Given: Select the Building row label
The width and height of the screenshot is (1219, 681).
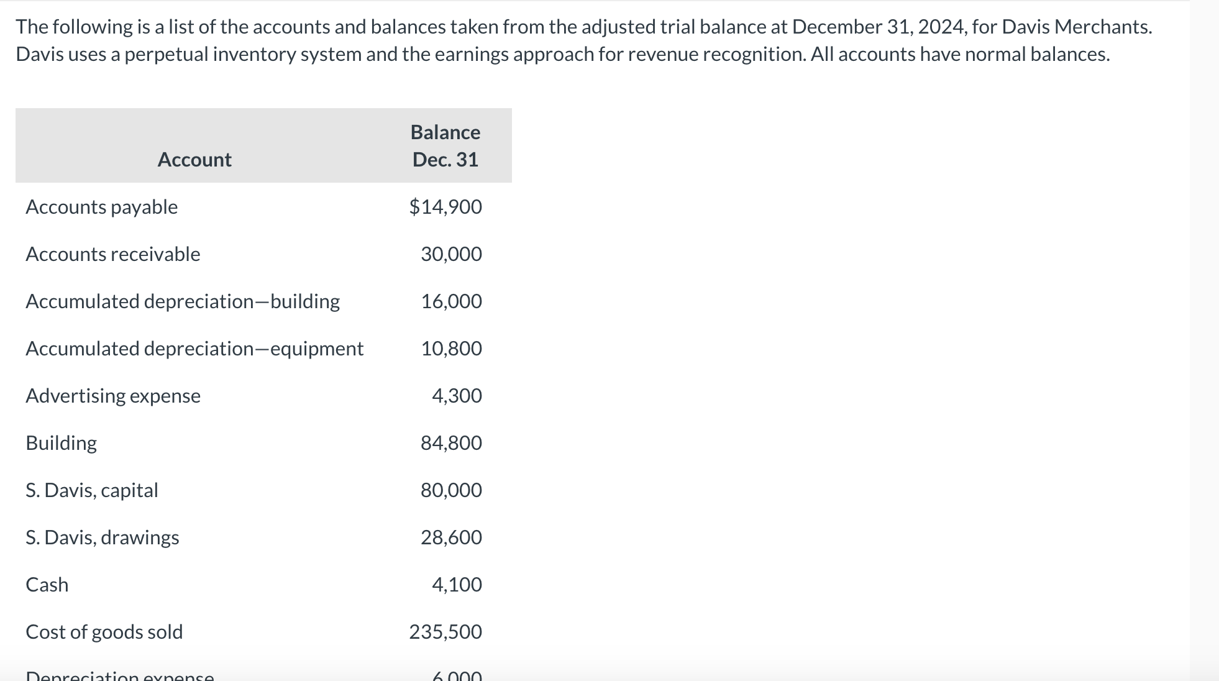Looking at the screenshot, I should (x=62, y=443).
